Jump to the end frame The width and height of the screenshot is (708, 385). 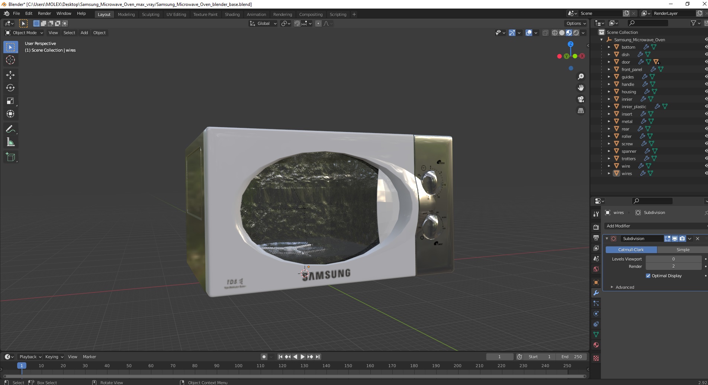[x=318, y=357]
